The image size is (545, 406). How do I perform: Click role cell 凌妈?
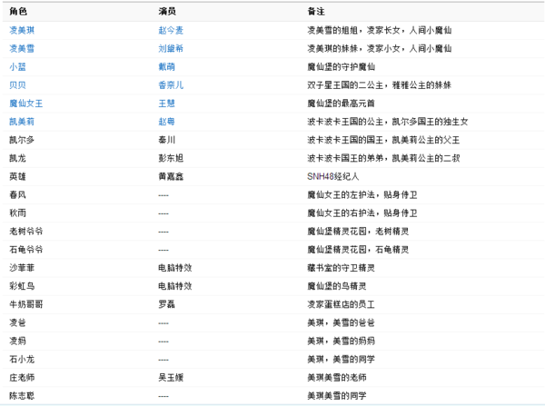18,341
